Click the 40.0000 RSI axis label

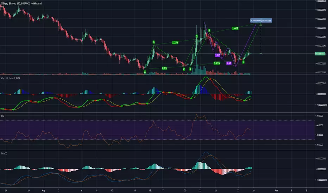pos(320,135)
